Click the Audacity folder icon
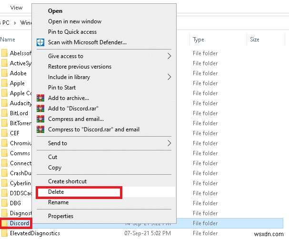Screen dimensions: 289x239 [x=4, y=103]
